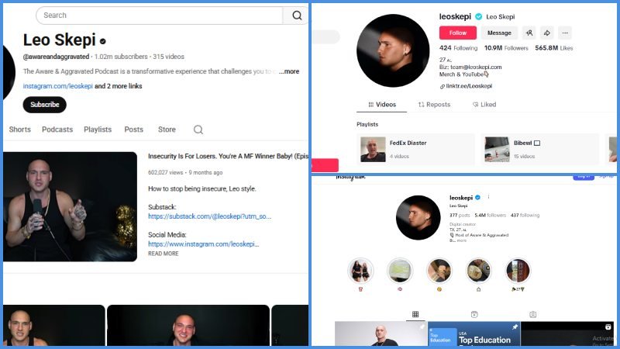Select the Instagram posts grid icon
The height and width of the screenshot is (349, 620).
click(415, 314)
